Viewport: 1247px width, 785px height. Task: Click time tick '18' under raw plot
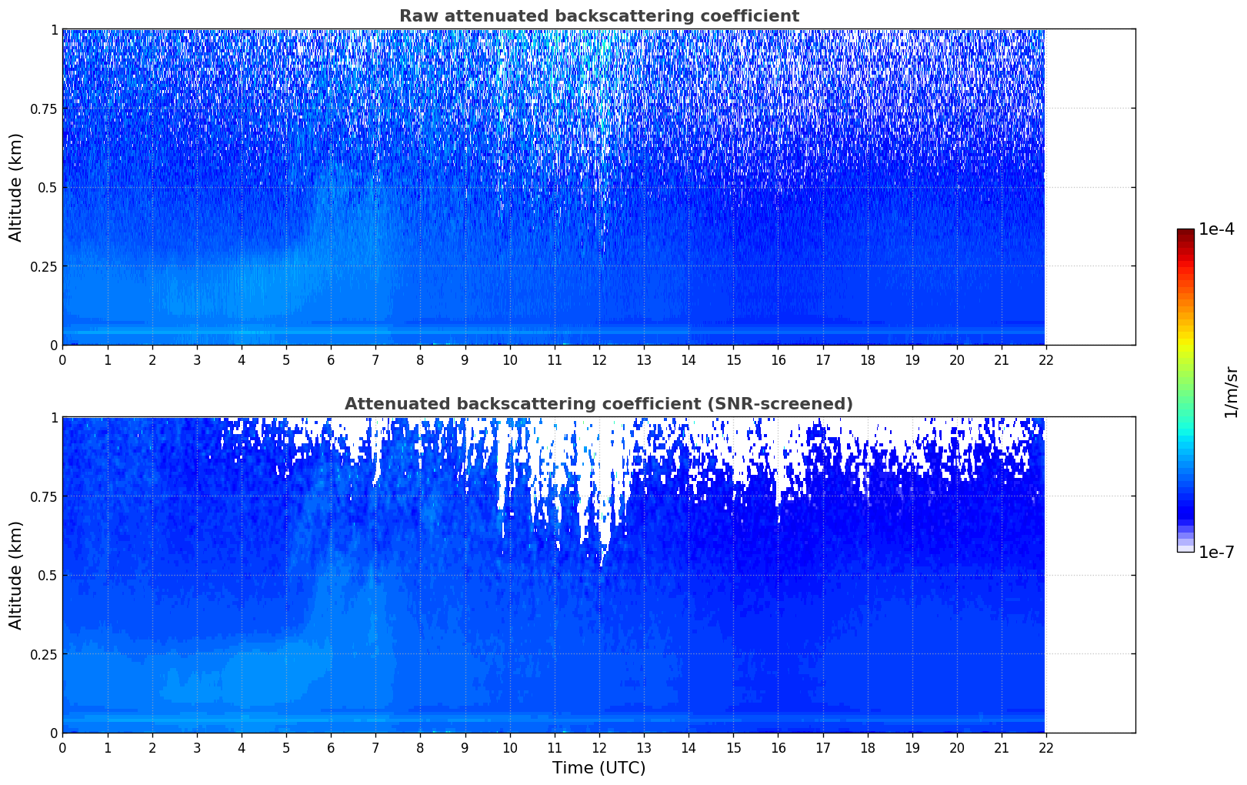[x=868, y=359]
